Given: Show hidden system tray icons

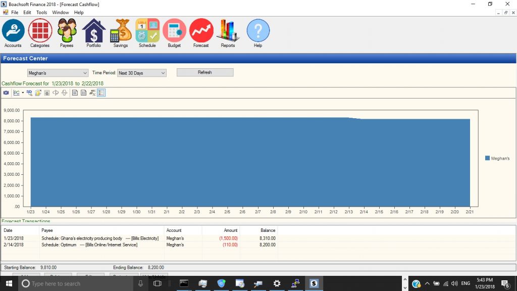Looking at the screenshot, I should point(427,283).
